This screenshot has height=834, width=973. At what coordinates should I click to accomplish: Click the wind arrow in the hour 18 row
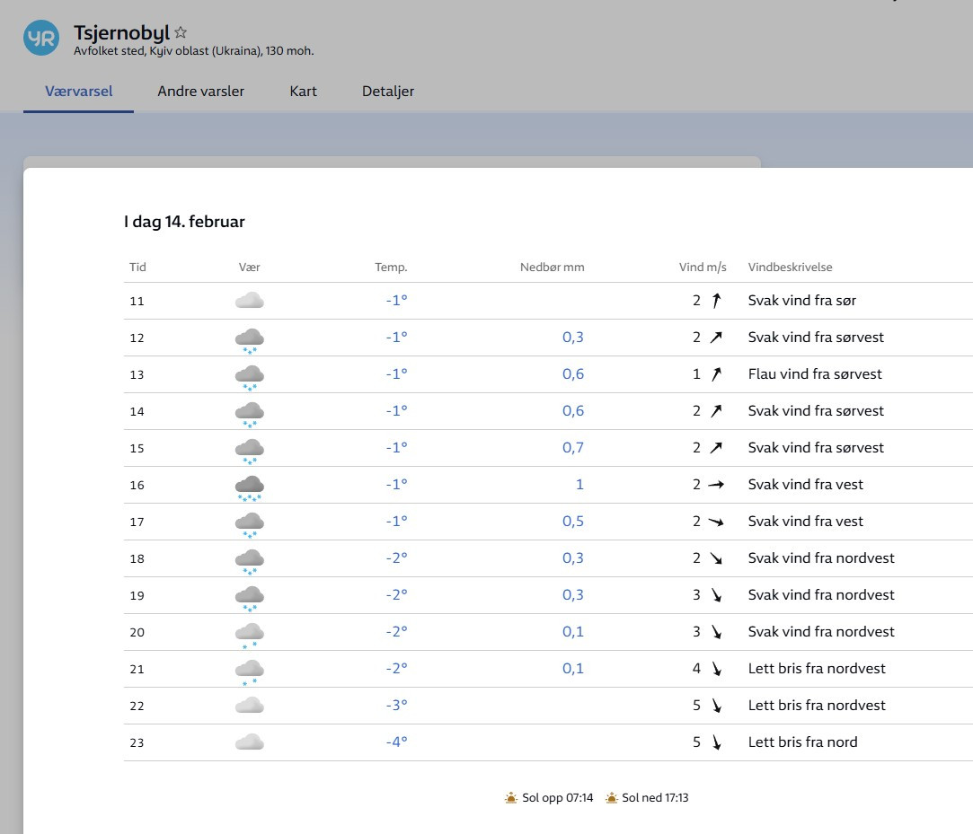tap(716, 558)
